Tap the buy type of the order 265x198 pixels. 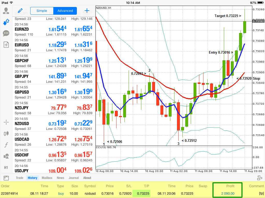click(x=61, y=193)
